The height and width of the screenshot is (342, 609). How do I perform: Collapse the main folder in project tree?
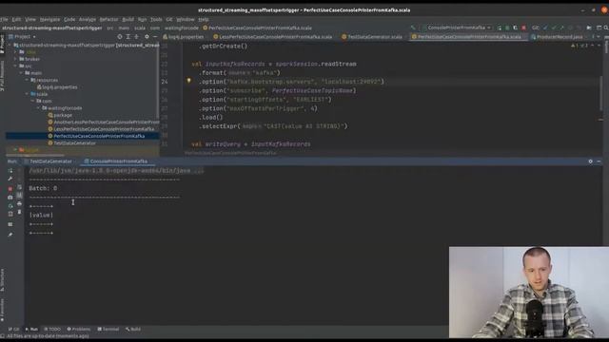21,73
